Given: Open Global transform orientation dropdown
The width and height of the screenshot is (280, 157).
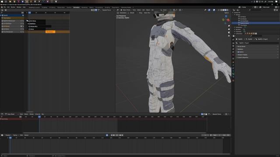Looking at the screenshot, I should click(164, 10).
